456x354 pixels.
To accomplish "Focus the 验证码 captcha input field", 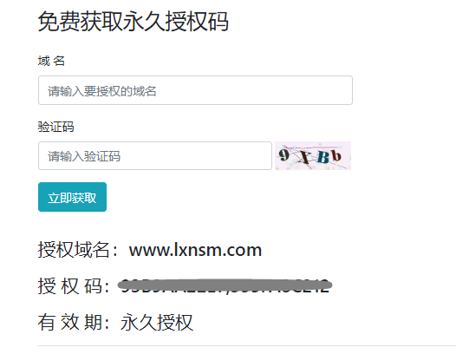I will (155, 156).
